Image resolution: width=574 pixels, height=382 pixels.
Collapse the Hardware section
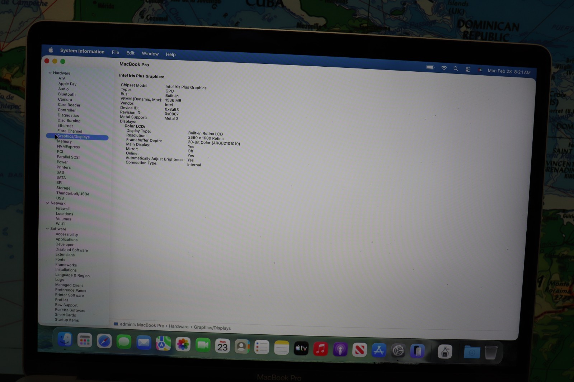(50, 73)
